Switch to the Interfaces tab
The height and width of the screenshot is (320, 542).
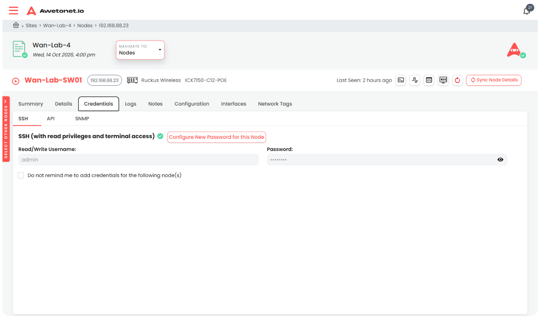[234, 104]
